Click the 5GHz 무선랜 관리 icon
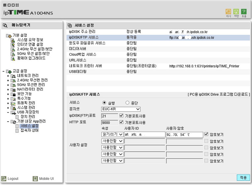The width and height of the screenshot is (252, 185). pyautogui.click(x=13, y=85)
